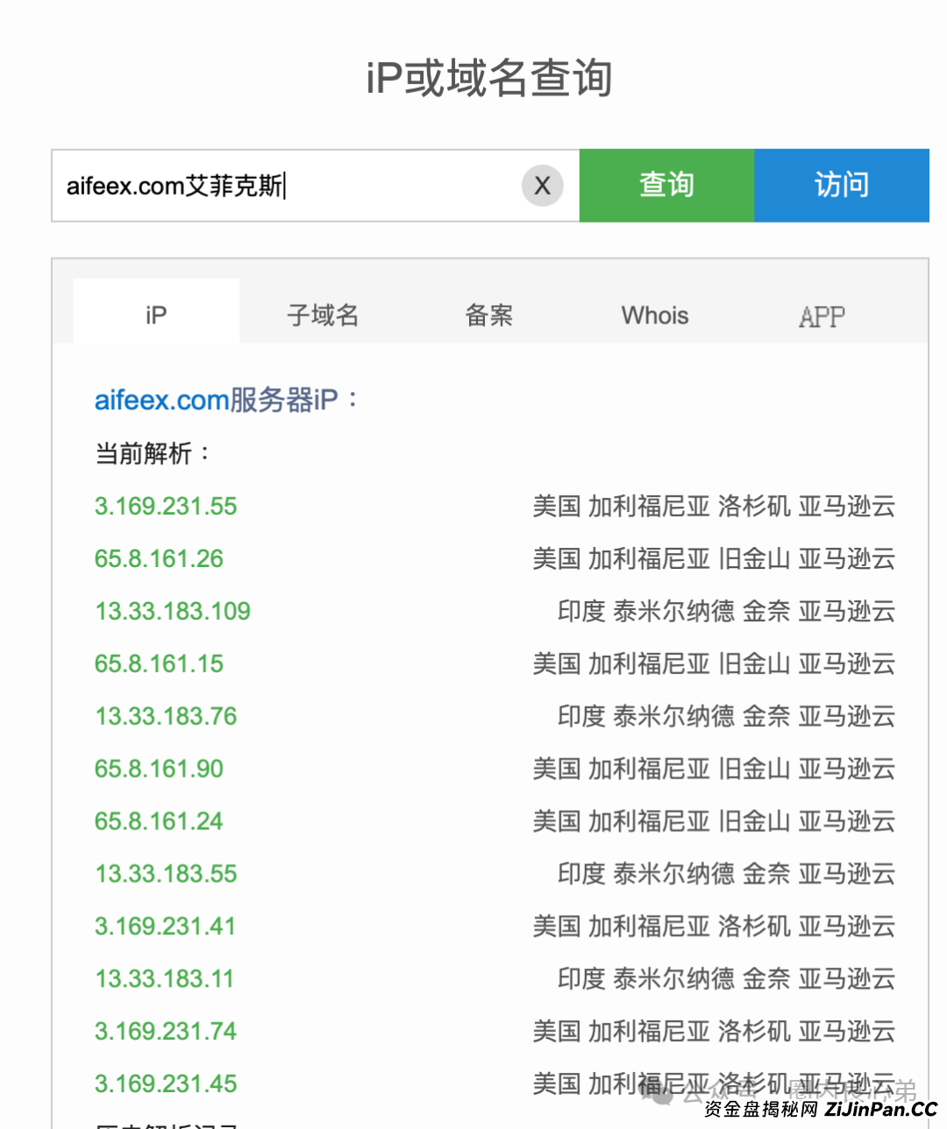Image resolution: width=947 pixels, height=1129 pixels.
Task: Select the iP tab
Action: click(155, 315)
